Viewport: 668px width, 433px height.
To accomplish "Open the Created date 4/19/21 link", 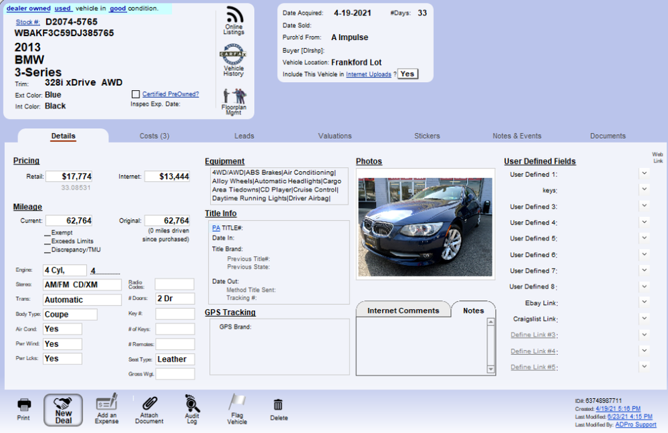I will pyautogui.click(x=618, y=408).
